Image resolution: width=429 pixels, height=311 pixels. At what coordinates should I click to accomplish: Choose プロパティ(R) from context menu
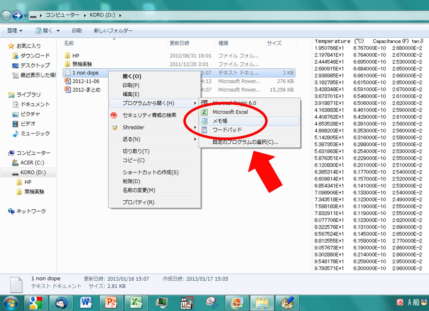(138, 202)
